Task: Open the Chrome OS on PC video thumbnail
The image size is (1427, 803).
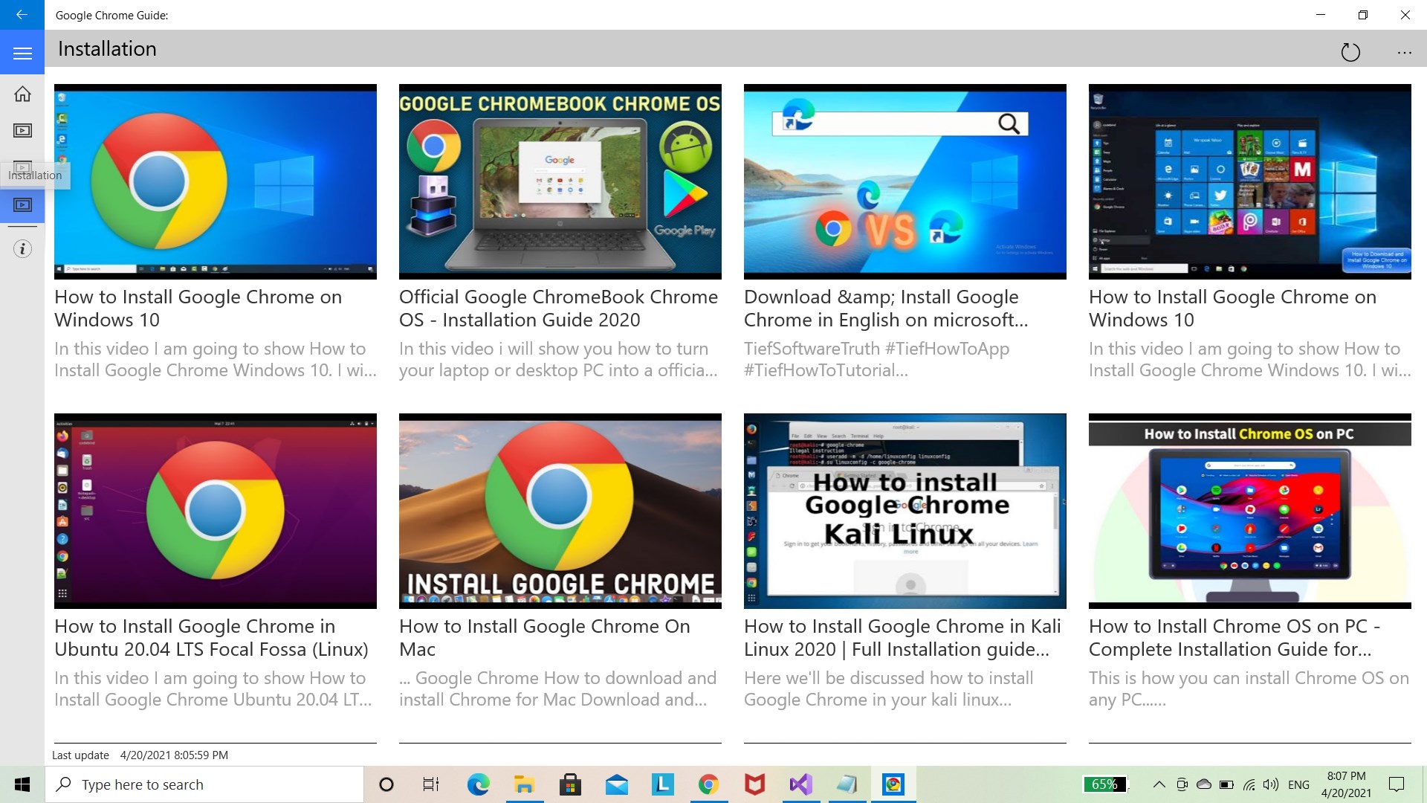Action: click(x=1249, y=511)
